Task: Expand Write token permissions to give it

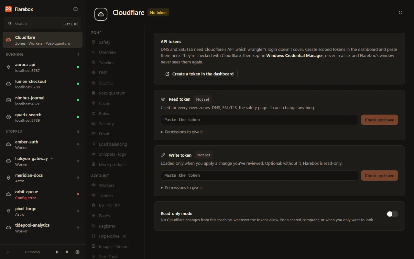Action: [182, 187]
